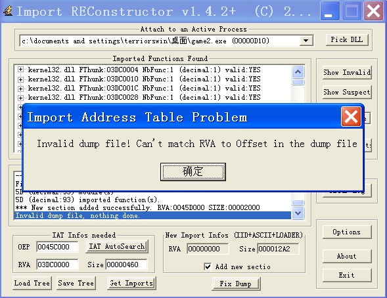Viewport: 387px width, 298px height.
Task: Select row kernel32.dll FThunk:03DC0028
Action: [x=144, y=97]
